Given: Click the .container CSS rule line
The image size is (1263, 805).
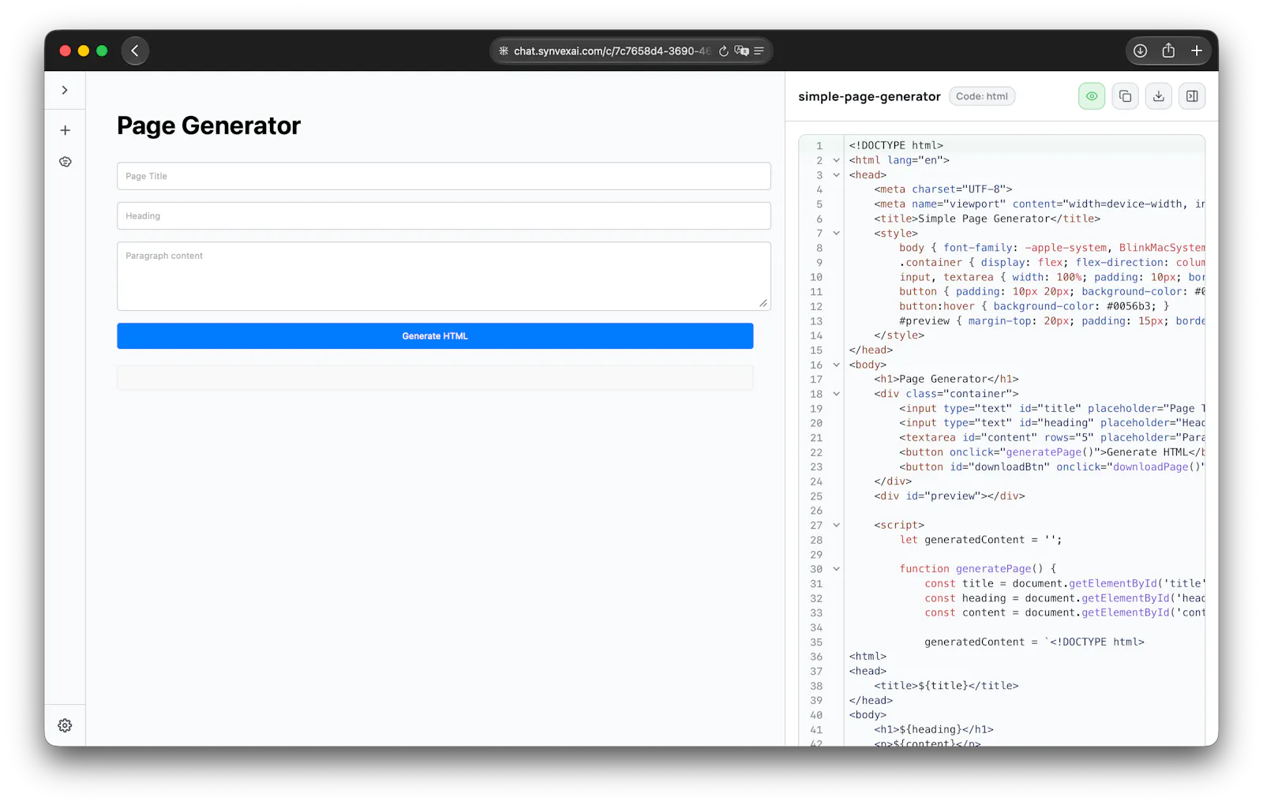Looking at the screenshot, I should click(1051, 263).
